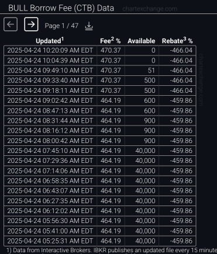Click the previous page arrow button

coord(11,25)
